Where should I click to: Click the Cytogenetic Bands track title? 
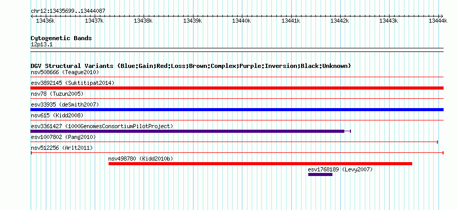click(x=61, y=38)
